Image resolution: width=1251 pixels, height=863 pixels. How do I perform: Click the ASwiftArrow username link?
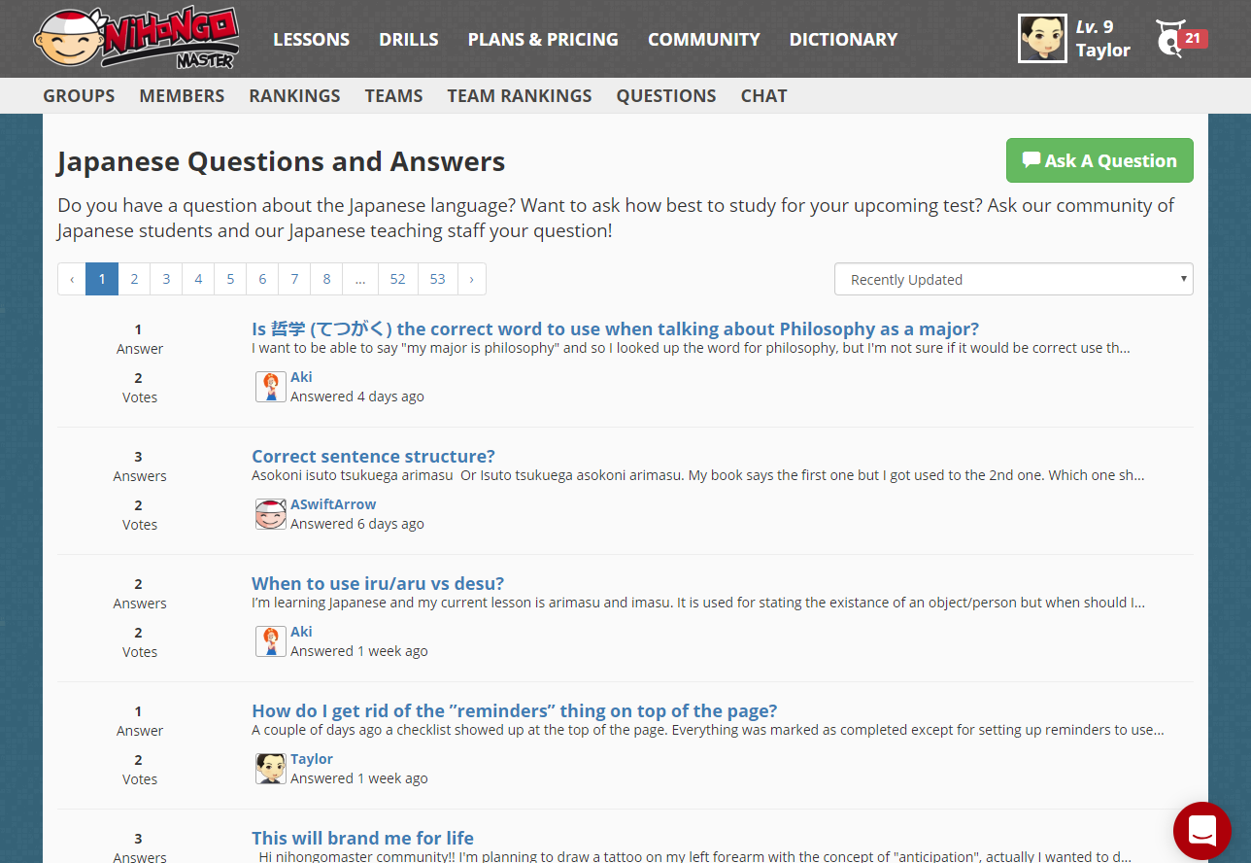[333, 503]
